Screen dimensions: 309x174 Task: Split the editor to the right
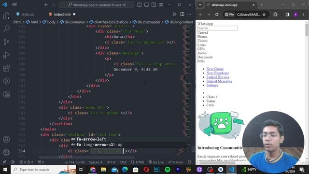tap(182, 14)
